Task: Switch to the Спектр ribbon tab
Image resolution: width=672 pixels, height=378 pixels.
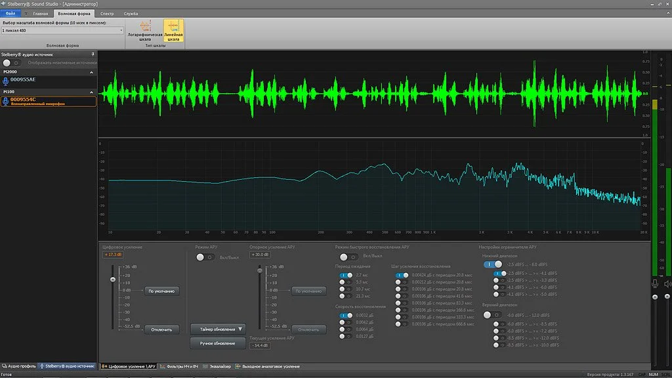Action: 107,14
